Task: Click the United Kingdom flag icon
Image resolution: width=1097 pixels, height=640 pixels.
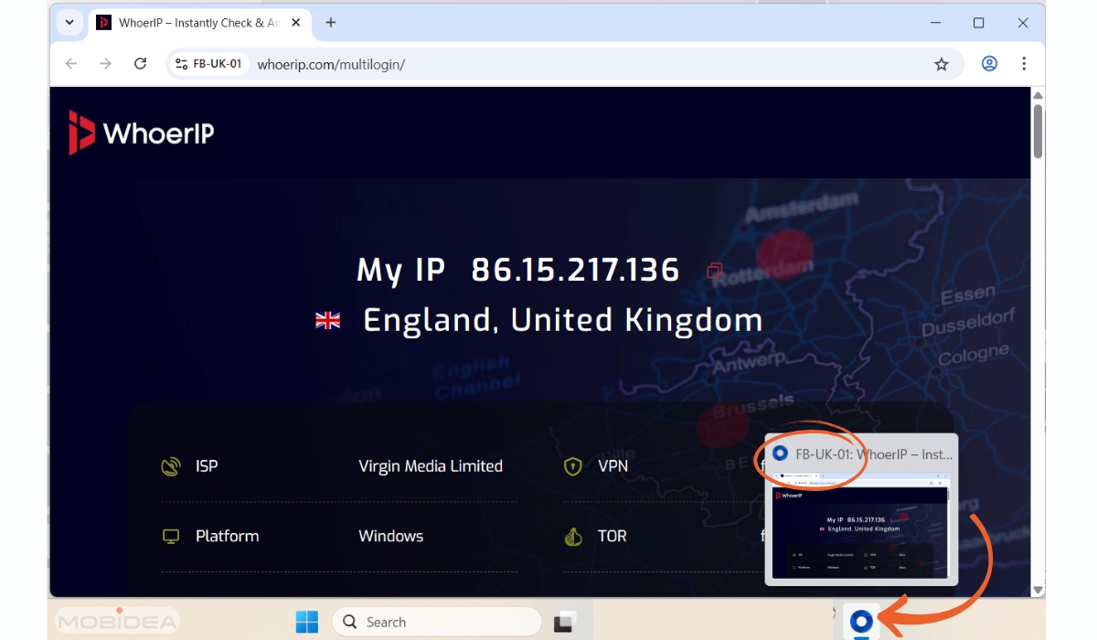Action: 327,320
